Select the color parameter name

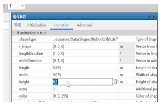coord(23,96)
